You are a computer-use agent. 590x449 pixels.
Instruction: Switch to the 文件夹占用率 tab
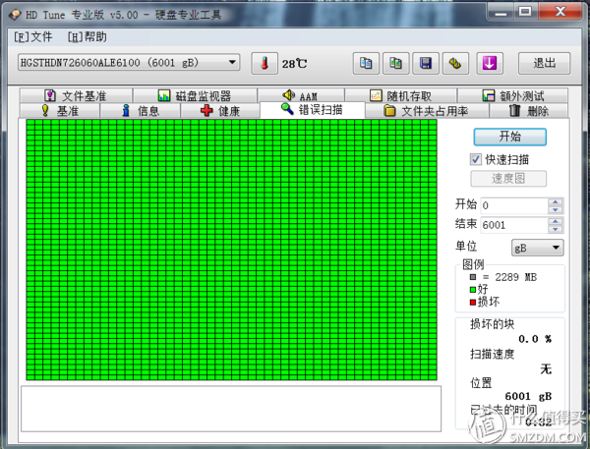click(427, 111)
